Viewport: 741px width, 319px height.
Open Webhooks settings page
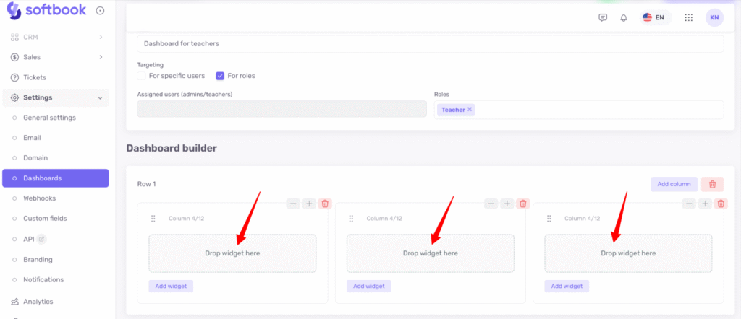coord(39,198)
